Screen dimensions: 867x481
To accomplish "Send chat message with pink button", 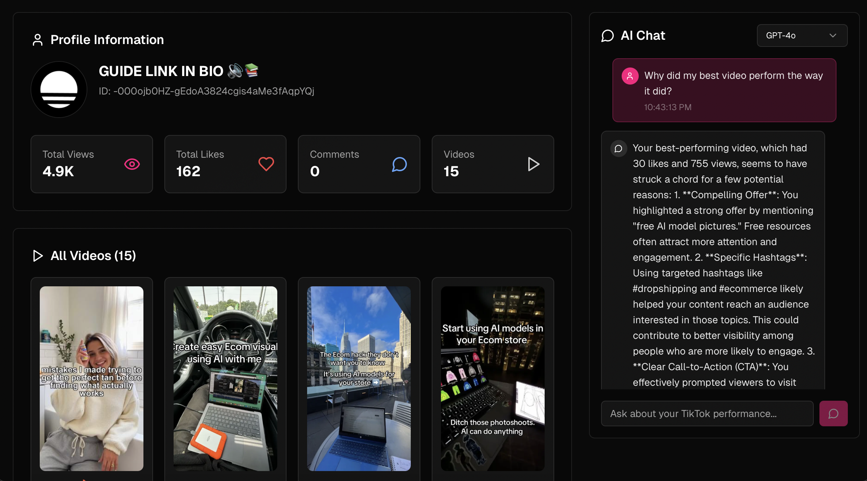I will (833, 414).
